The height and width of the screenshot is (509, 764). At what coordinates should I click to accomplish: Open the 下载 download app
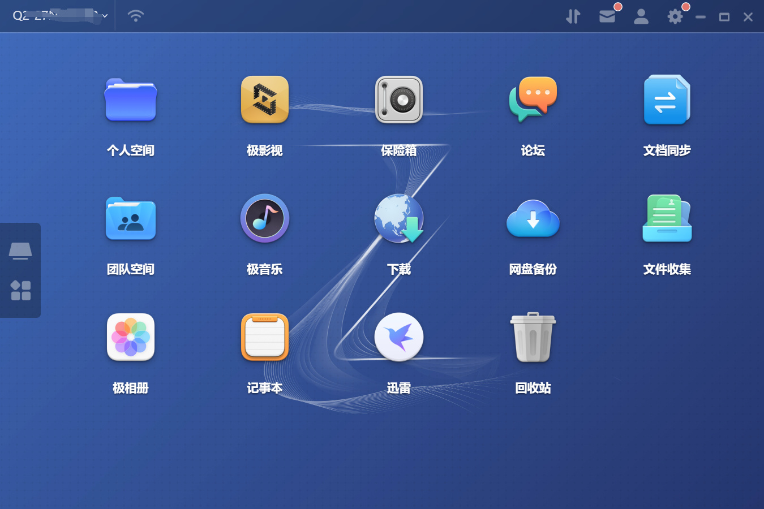click(399, 219)
